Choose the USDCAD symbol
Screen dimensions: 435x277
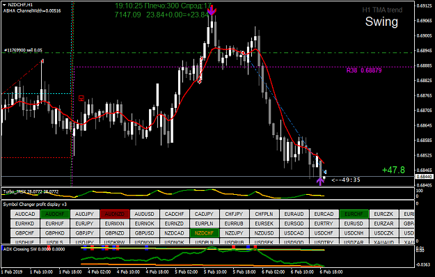[294, 233]
